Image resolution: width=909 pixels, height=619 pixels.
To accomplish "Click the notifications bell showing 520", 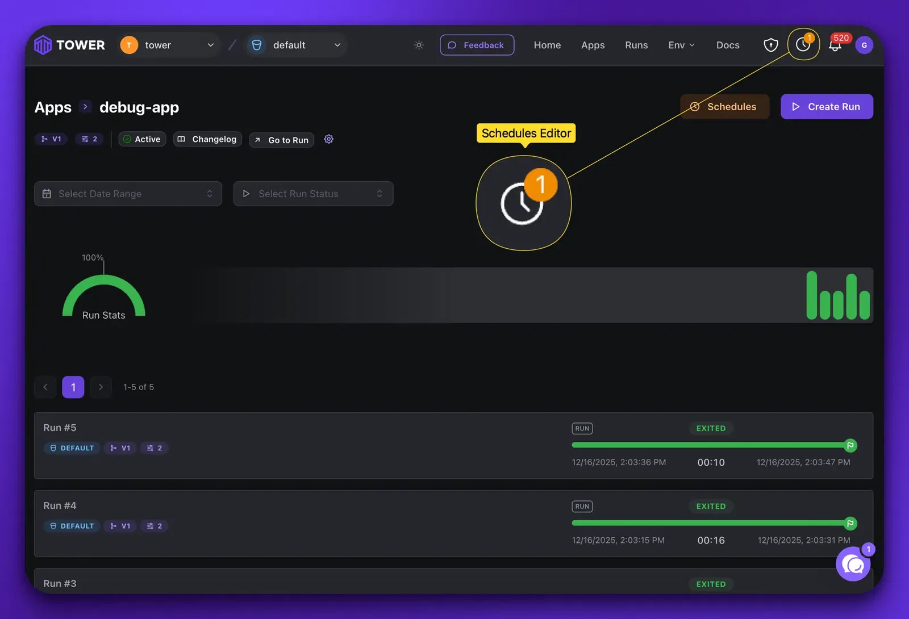I will pos(835,45).
